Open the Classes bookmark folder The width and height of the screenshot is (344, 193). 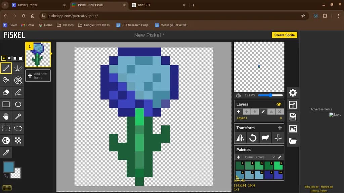point(65,25)
